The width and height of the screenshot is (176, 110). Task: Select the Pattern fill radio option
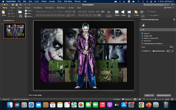point(142,41)
